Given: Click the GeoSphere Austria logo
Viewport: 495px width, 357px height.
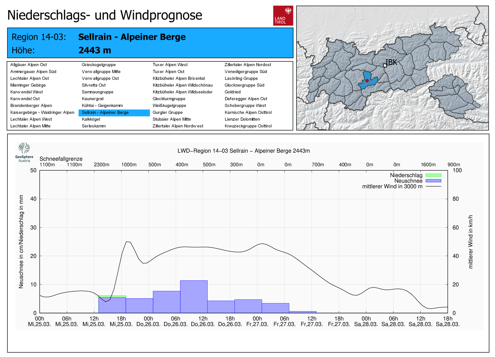Looking at the screenshot, I should click(x=24, y=152).
